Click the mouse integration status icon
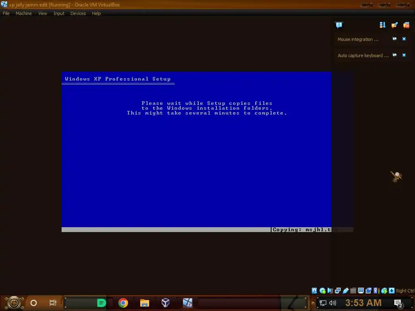 [384, 291]
